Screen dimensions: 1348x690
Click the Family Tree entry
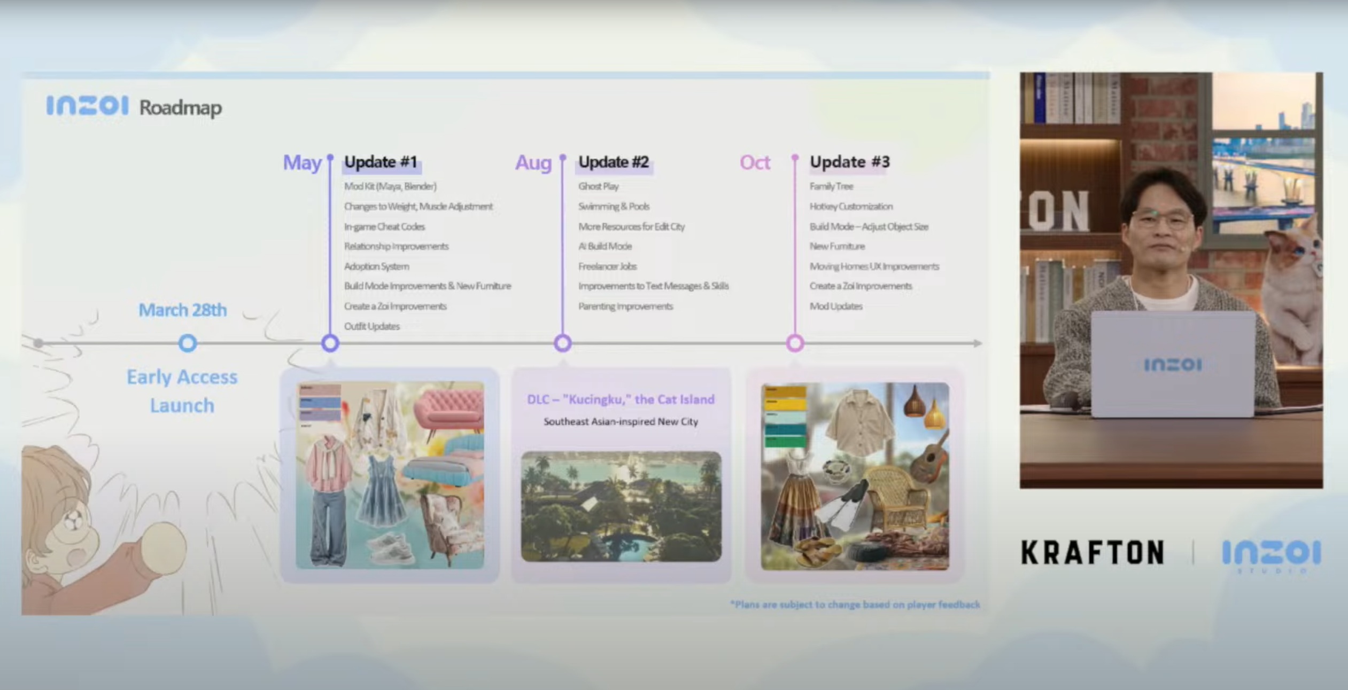point(831,186)
